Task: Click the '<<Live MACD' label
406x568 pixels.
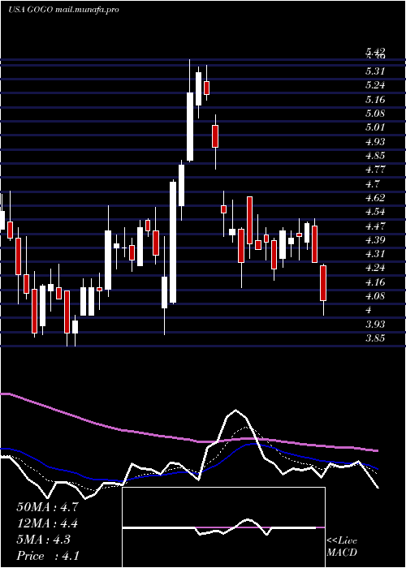Action: (x=342, y=546)
